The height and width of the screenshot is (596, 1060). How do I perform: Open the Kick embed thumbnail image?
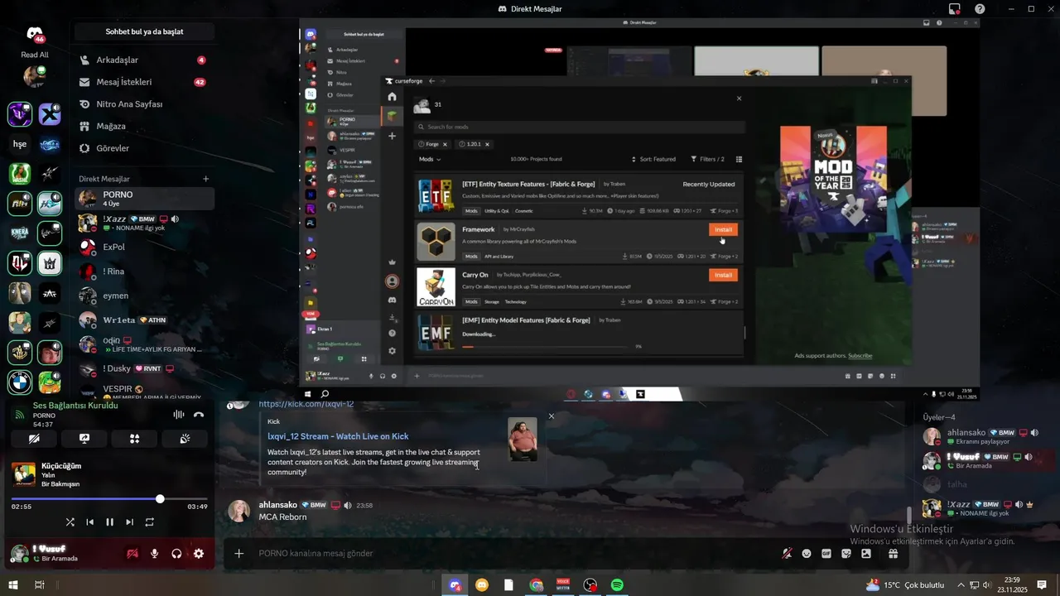pos(523,440)
